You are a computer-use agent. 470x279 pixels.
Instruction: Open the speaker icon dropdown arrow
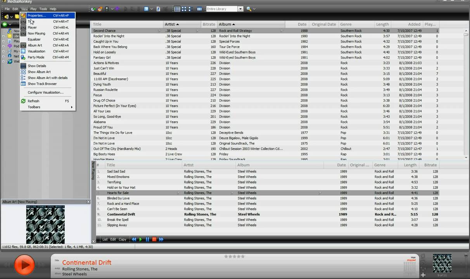(x=12, y=17)
